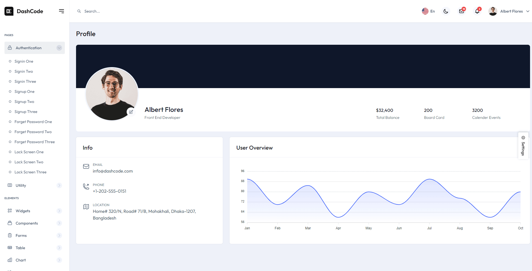Open the Settings side tab

pyautogui.click(x=523, y=146)
